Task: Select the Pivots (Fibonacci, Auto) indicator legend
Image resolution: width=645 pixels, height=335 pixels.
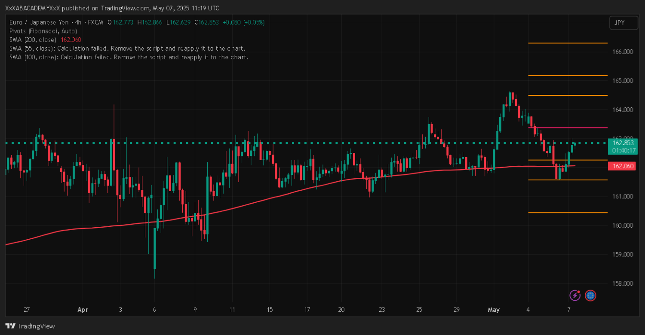Action: 43,31
